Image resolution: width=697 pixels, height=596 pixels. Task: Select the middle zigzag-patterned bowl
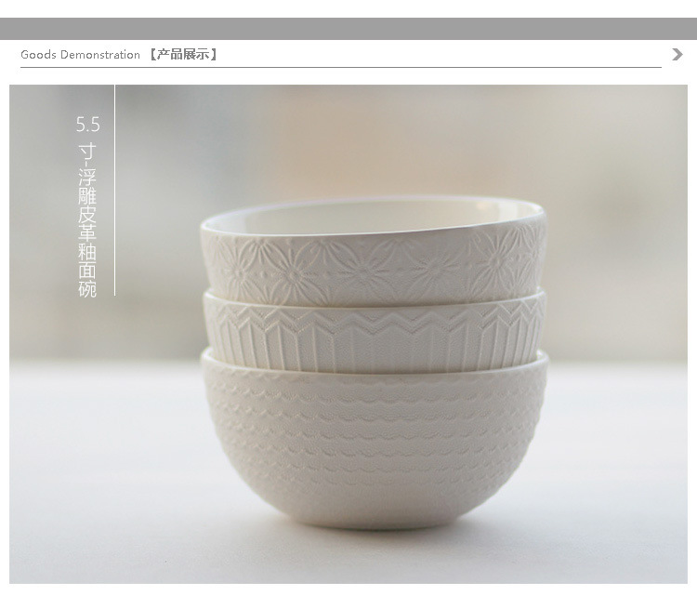click(x=375, y=334)
